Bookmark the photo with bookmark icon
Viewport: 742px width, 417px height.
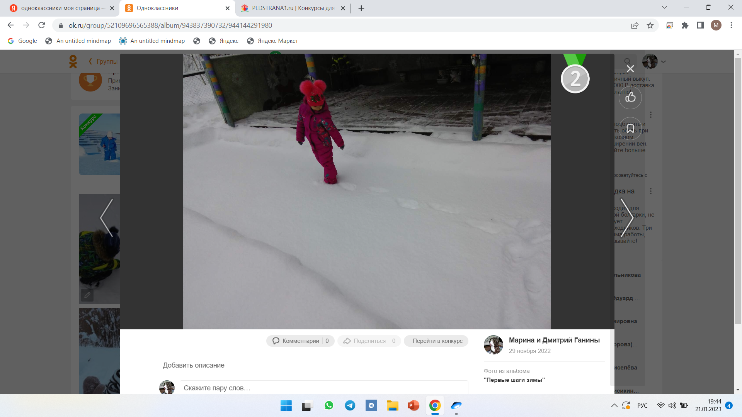pyautogui.click(x=630, y=129)
